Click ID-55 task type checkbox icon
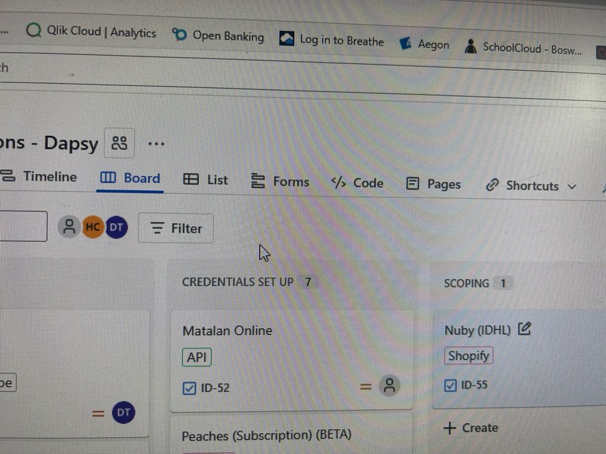The height and width of the screenshot is (454, 606). [450, 386]
